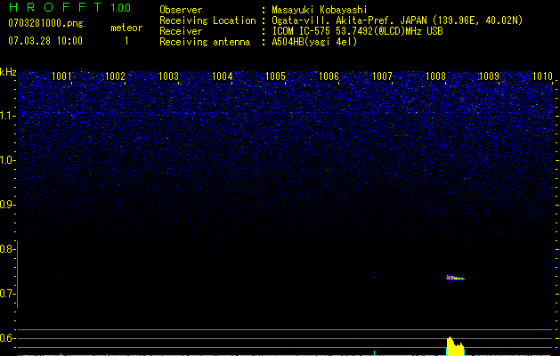The height and width of the screenshot is (356, 560).
Task: Click the meteor count value 1
Action: 126,41
